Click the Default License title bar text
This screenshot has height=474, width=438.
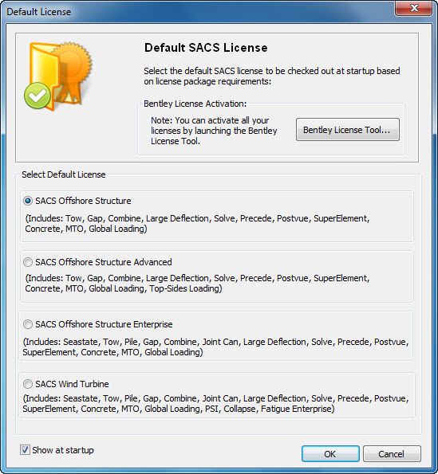coord(39,12)
